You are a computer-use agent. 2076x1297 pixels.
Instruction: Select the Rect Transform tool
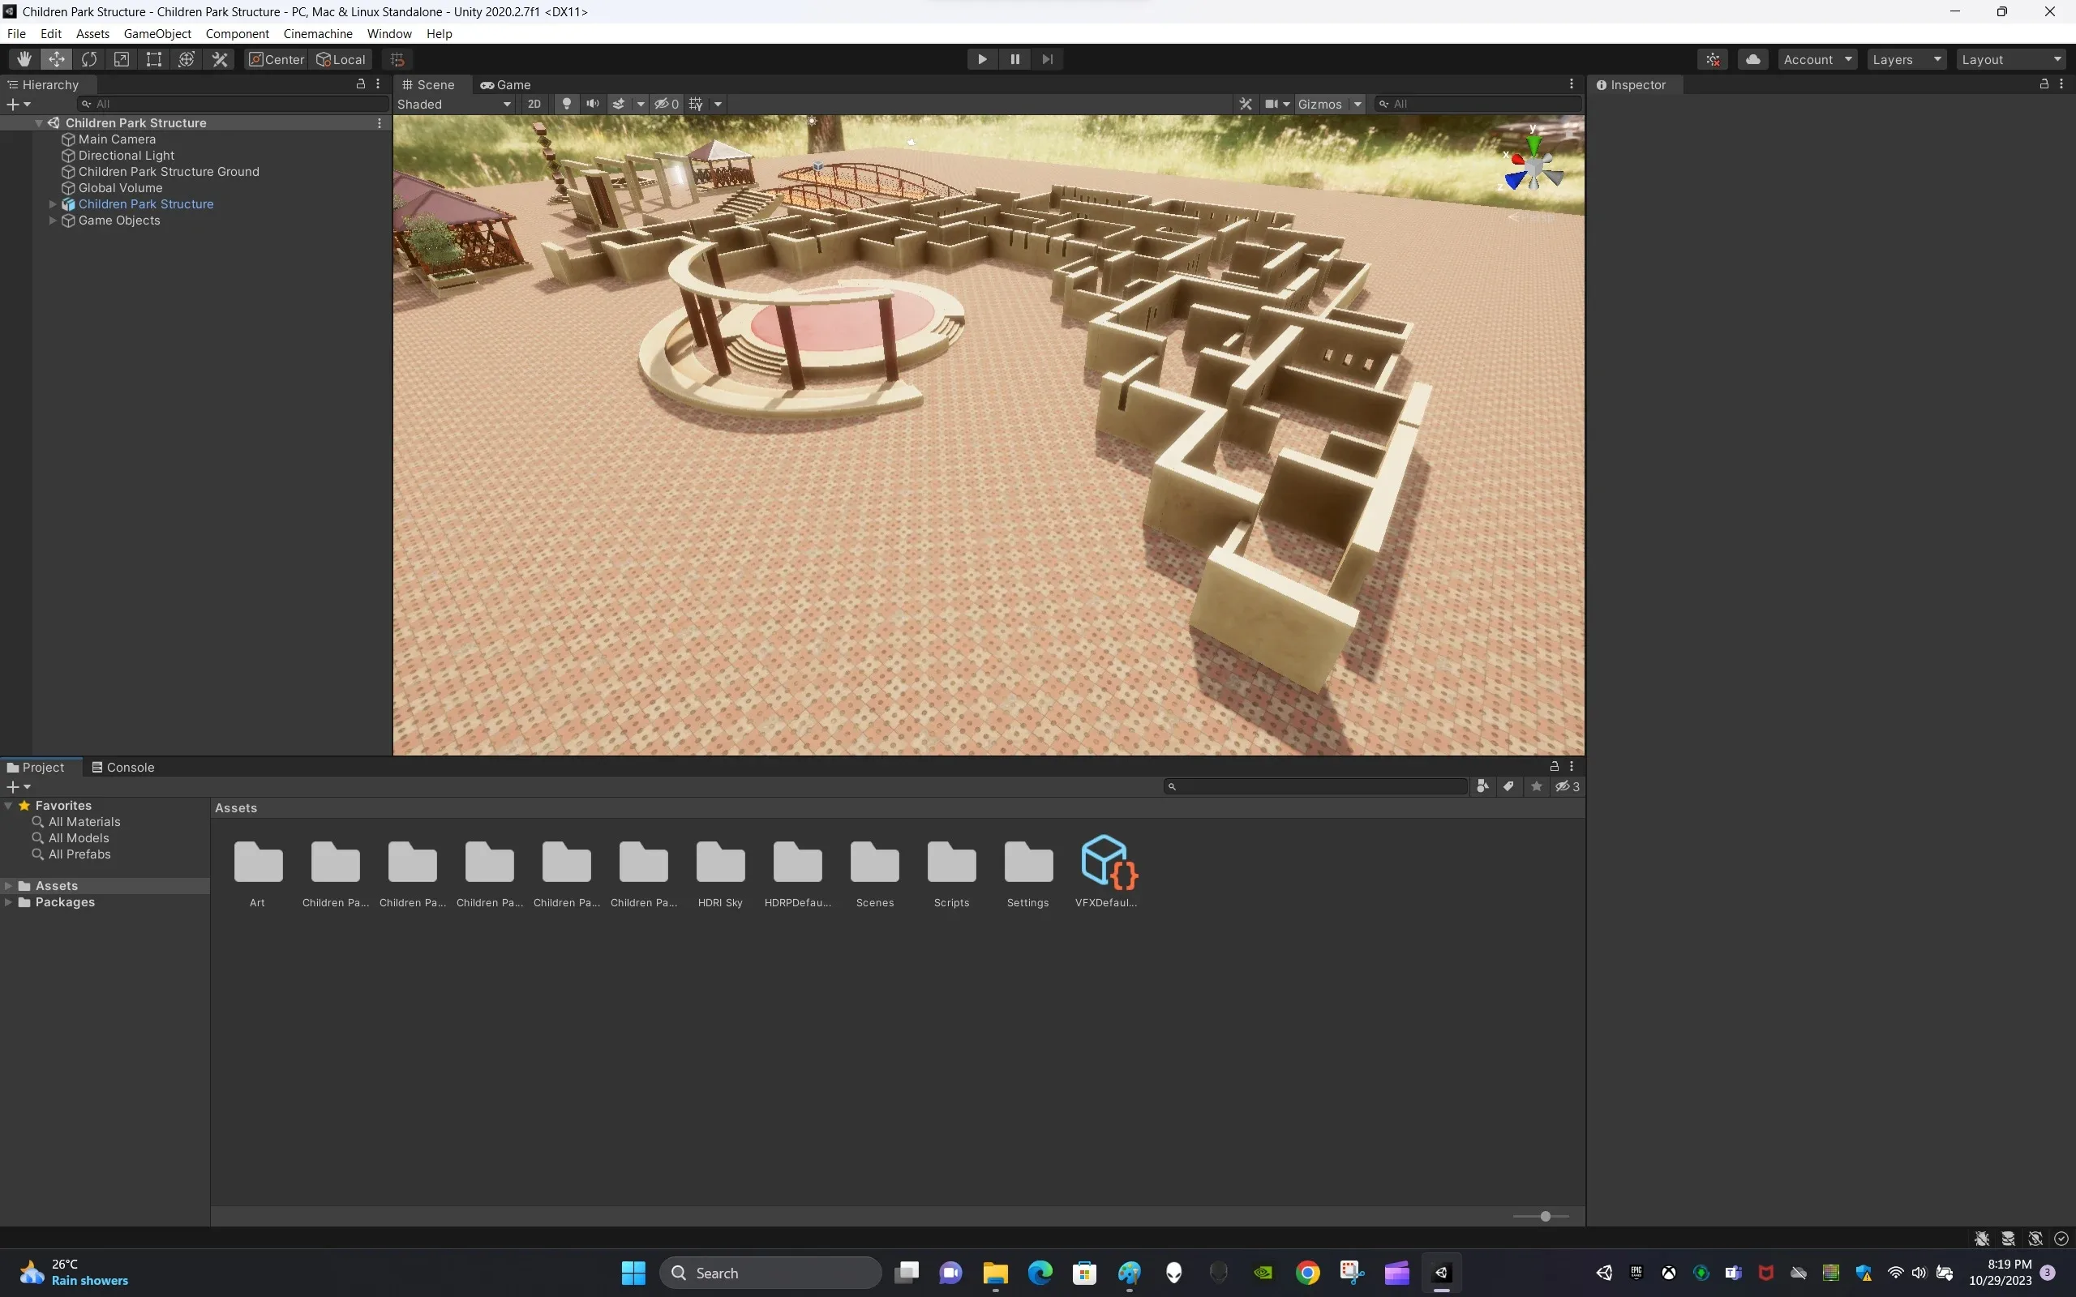[153, 58]
